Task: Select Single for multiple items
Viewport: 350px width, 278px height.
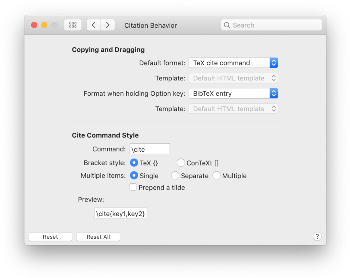Action: point(134,176)
